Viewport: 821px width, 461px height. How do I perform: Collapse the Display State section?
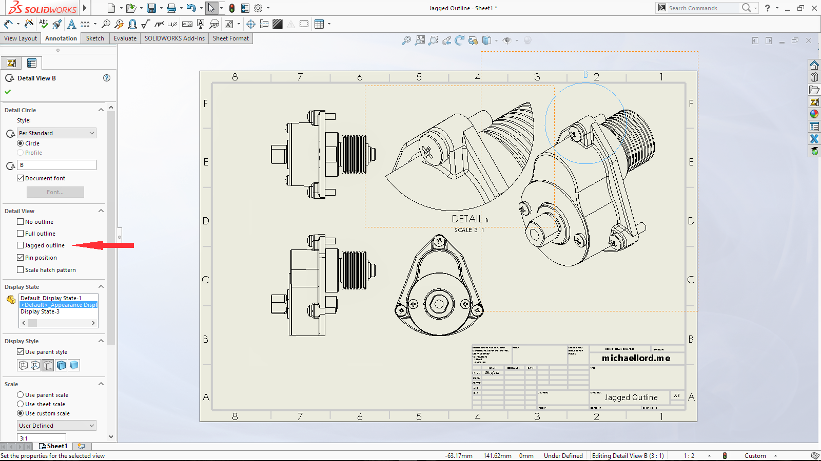101,286
